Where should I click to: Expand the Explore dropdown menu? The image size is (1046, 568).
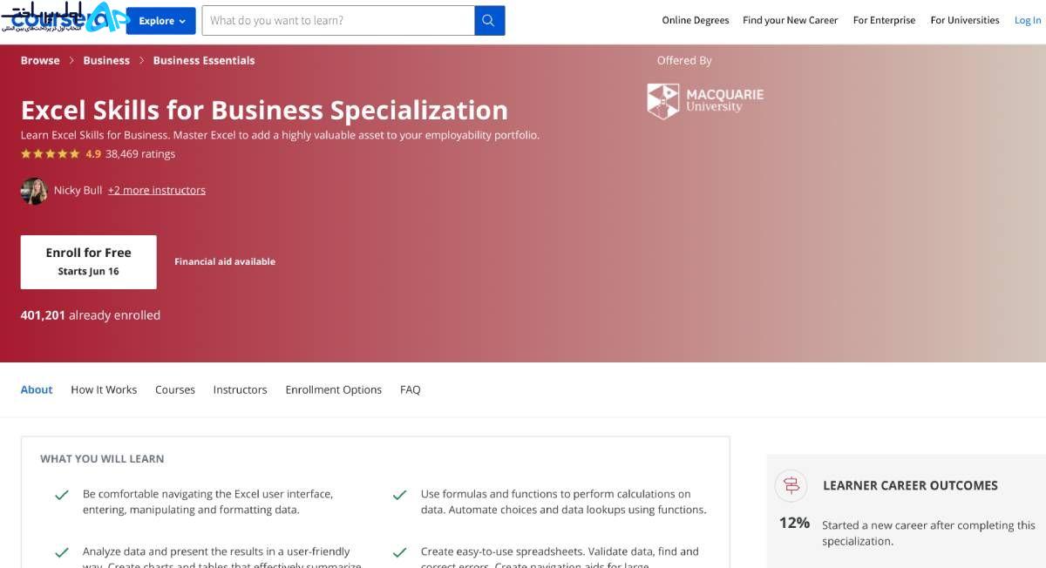161,21
